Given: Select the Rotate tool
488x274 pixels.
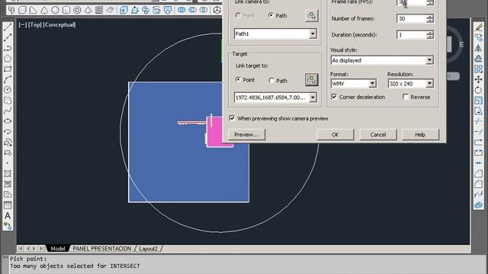Looking at the screenshot, I should click(478, 90).
